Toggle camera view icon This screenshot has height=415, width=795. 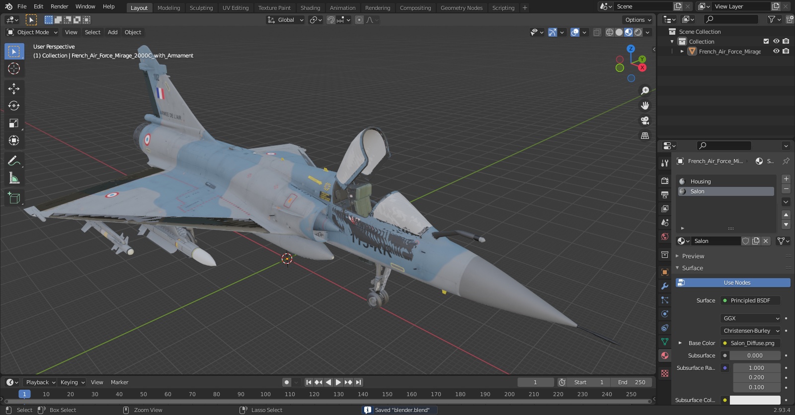pyautogui.click(x=645, y=120)
